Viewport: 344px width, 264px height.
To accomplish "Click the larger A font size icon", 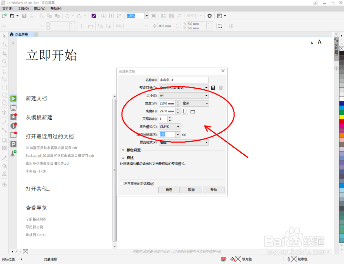I will [320, 42].
